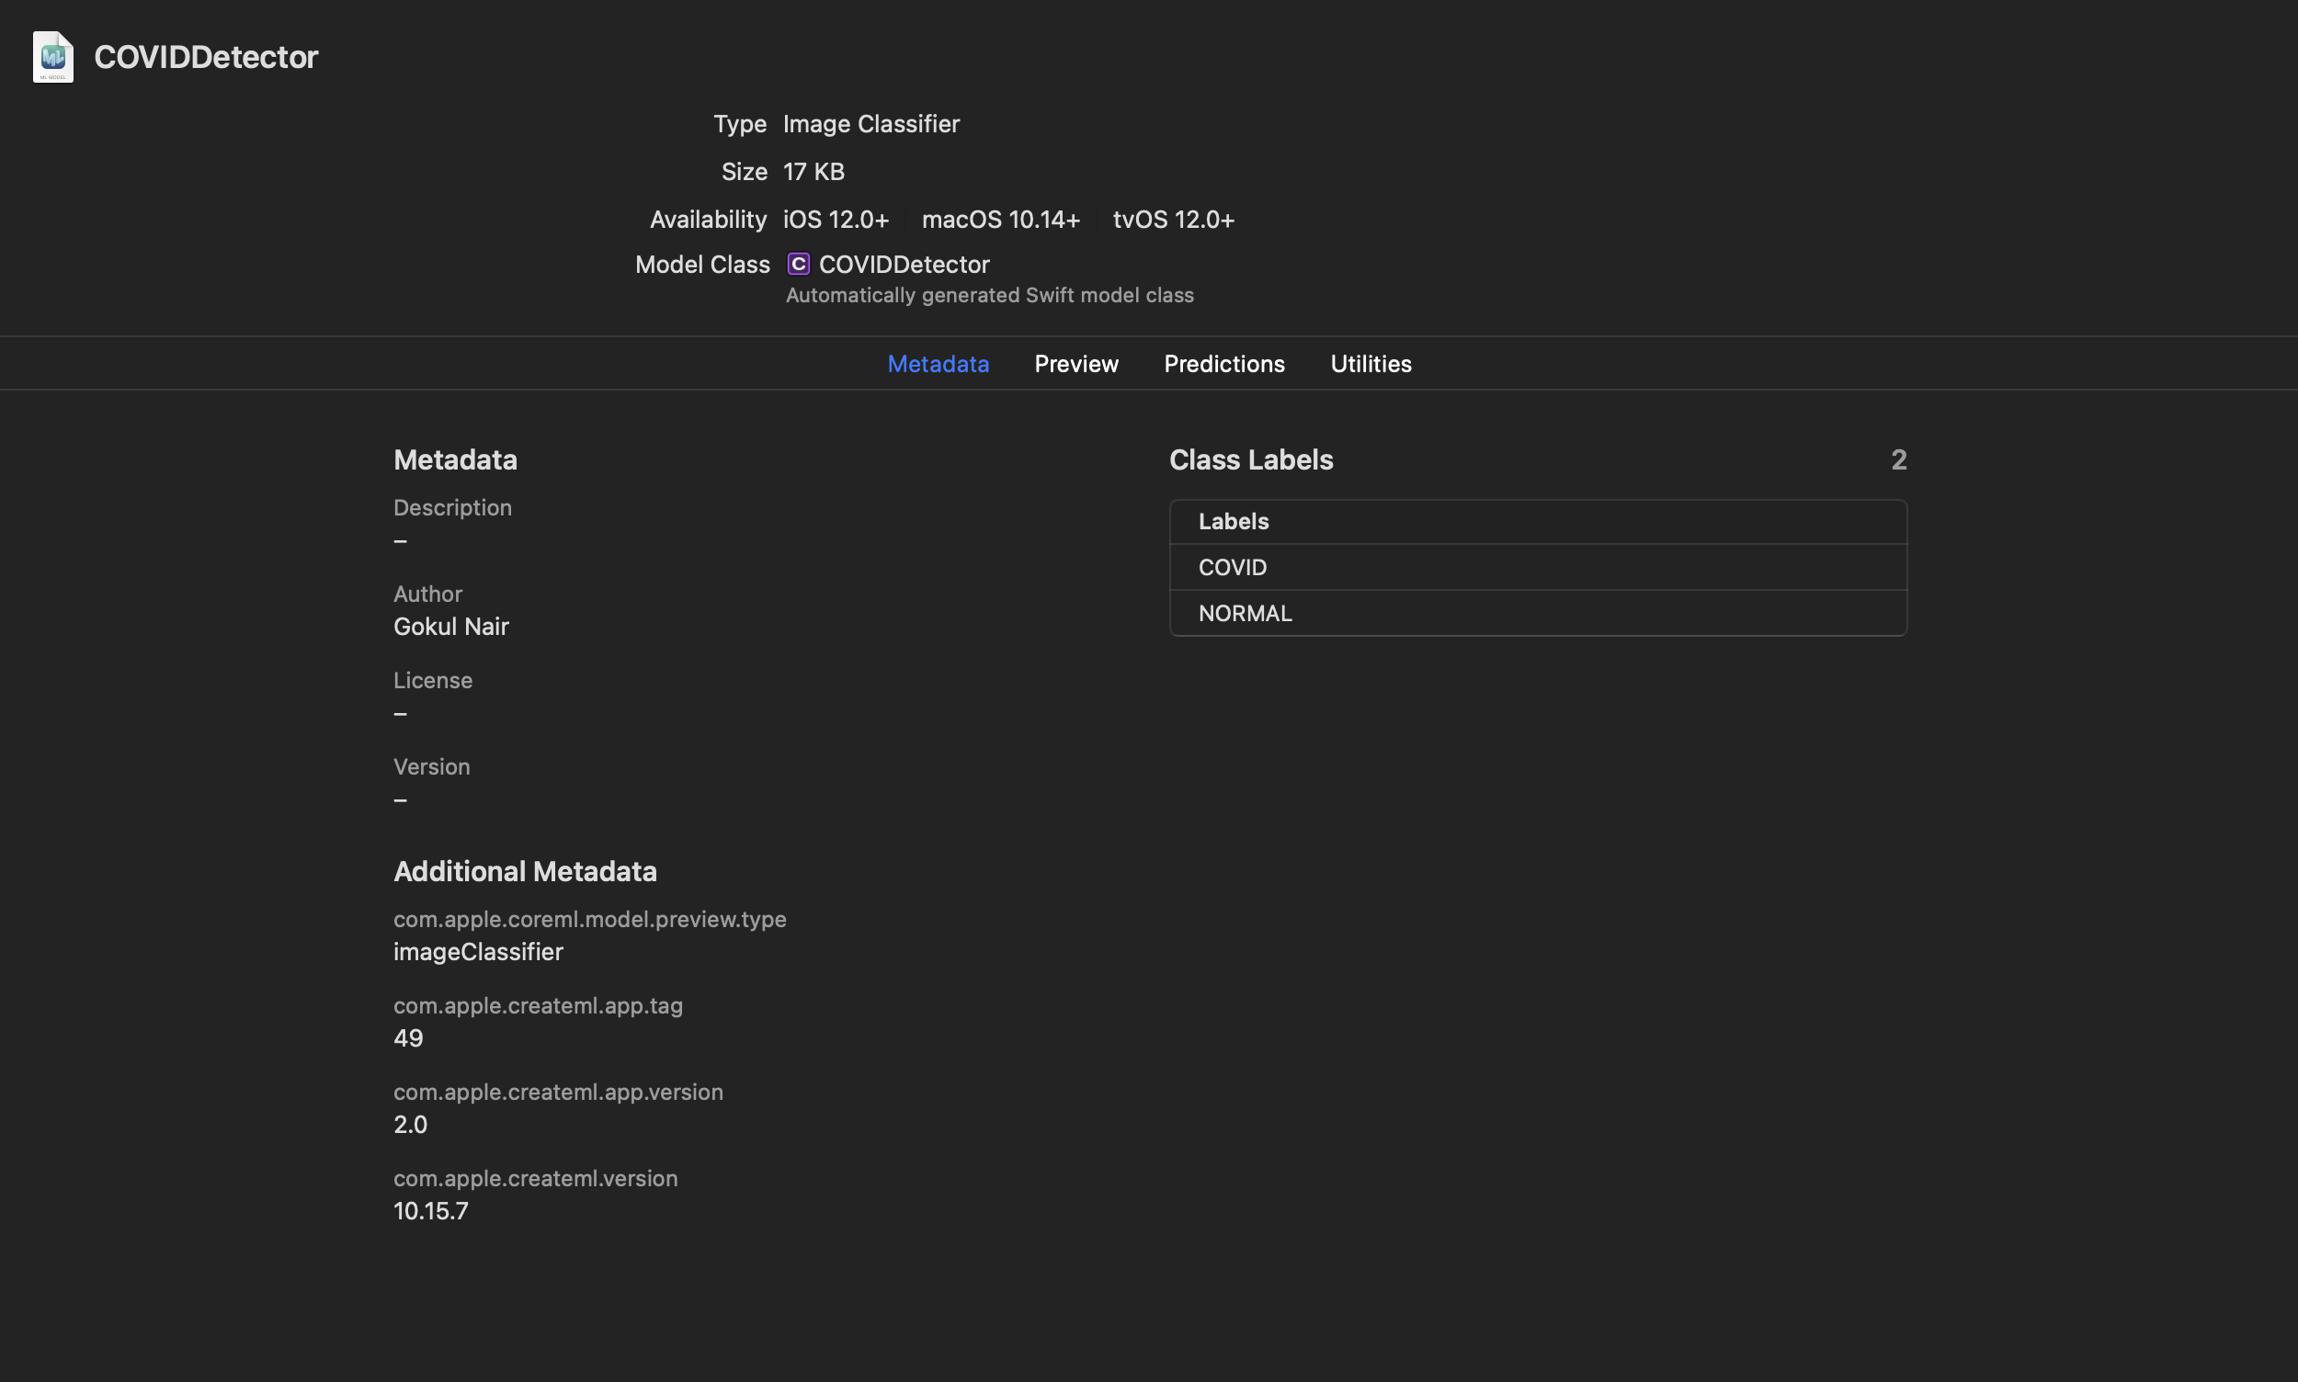This screenshot has height=1382, width=2298.
Task: Click the author name Gokul Nair
Action: pos(450,627)
